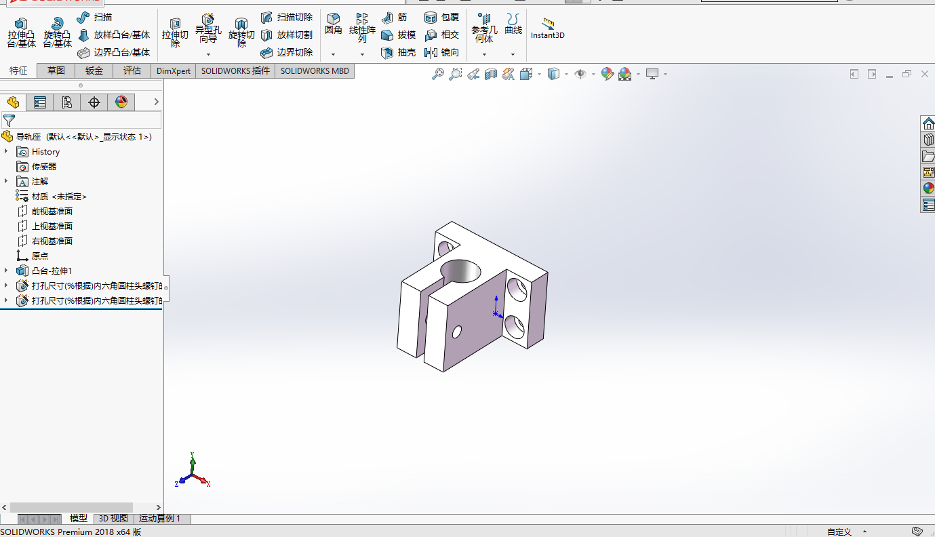Expand the History tree node
Viewport: 935px width, 537px height.
coord(6,151)
